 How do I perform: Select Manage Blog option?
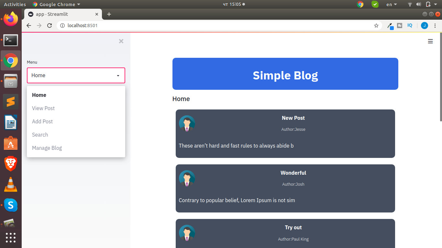click(76, 148)
